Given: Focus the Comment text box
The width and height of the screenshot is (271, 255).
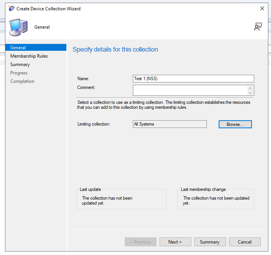Looking at the screenshot, I should 190,90.
